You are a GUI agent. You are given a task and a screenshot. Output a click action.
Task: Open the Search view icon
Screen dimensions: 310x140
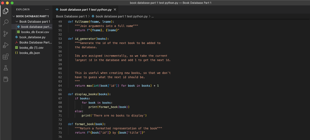[5, 22]
